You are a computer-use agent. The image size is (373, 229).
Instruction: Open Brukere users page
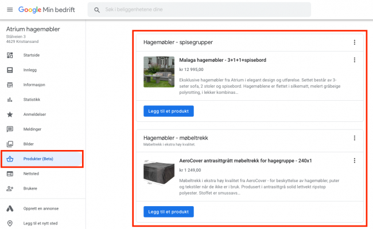click(x=30, y=188)
